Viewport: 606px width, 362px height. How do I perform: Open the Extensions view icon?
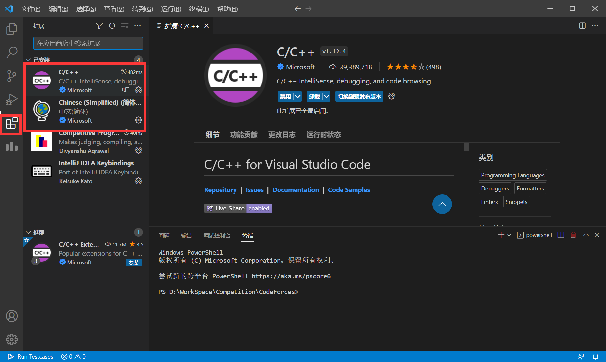[12, 124]
